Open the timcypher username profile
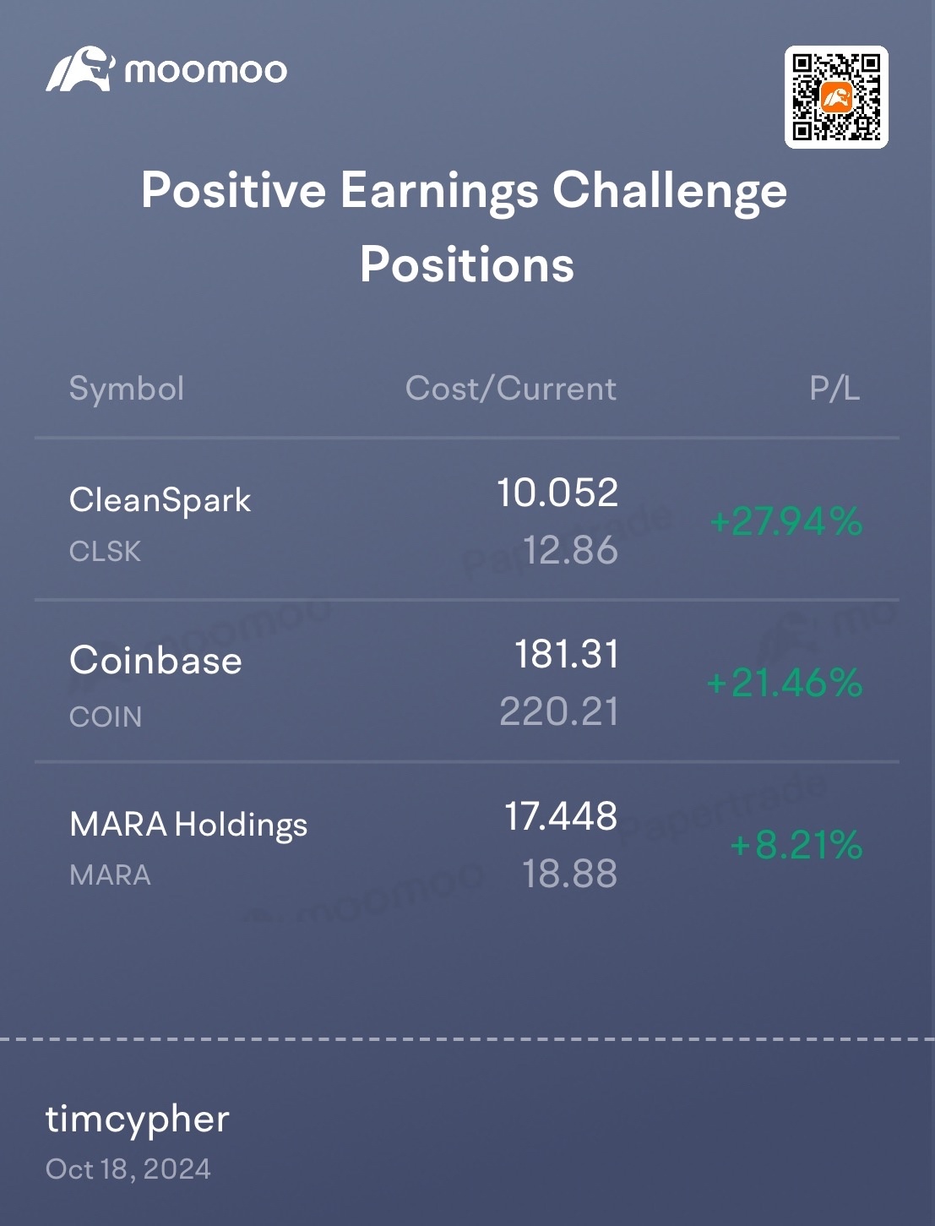Screen dimensions: 935x1226 (137, 1120)
